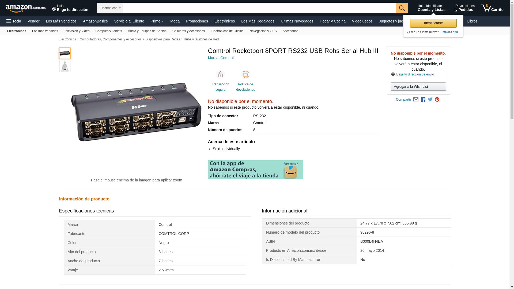Click inside the search text field
Image resolution: width=514 pixels, height=289 pixels.
coord(259,8)
